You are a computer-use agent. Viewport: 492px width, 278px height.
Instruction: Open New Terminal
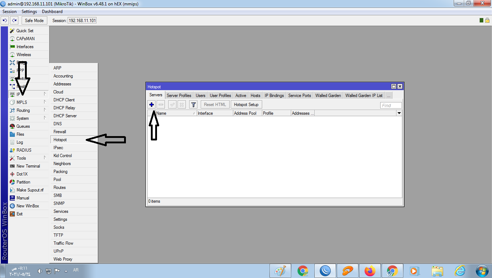tap(29, 166)
